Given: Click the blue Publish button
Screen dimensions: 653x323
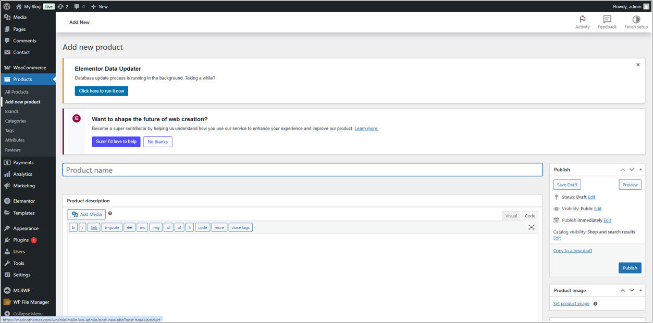Looking at the screenshot, I should pyautogui.click(x=630, y=268).
